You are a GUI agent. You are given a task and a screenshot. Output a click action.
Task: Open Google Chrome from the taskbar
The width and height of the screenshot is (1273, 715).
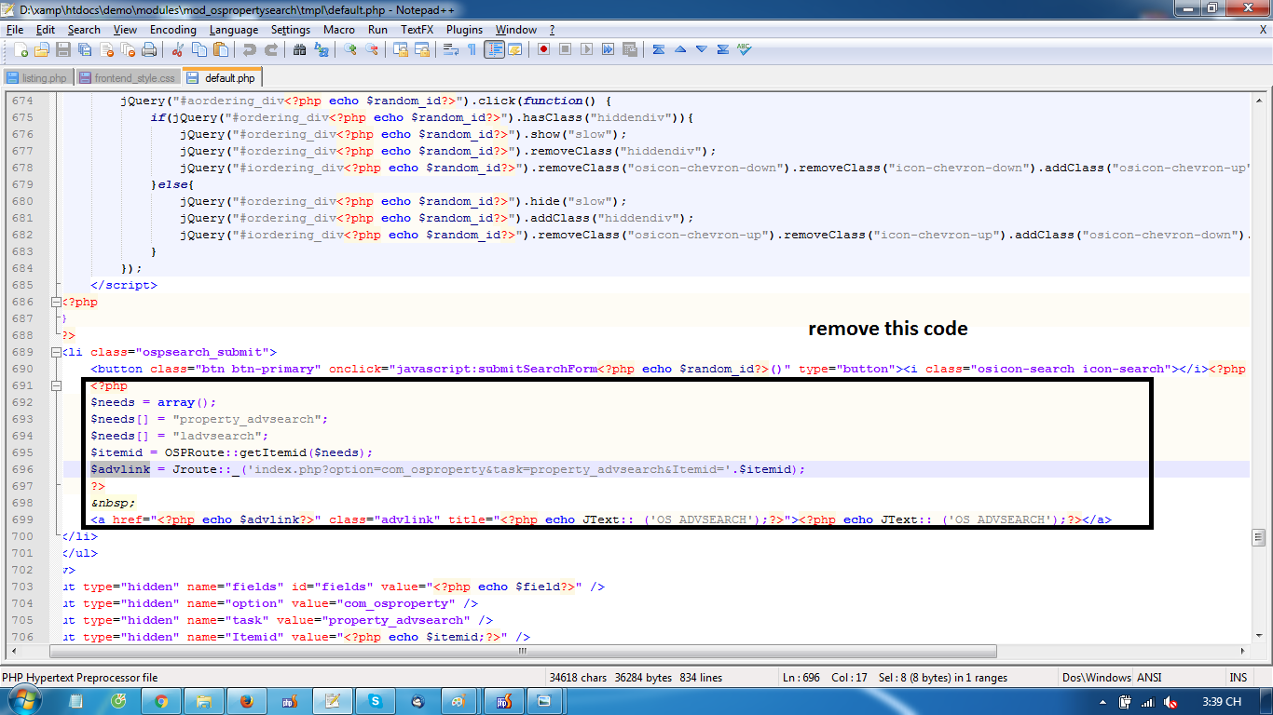(x=161, y=701)
